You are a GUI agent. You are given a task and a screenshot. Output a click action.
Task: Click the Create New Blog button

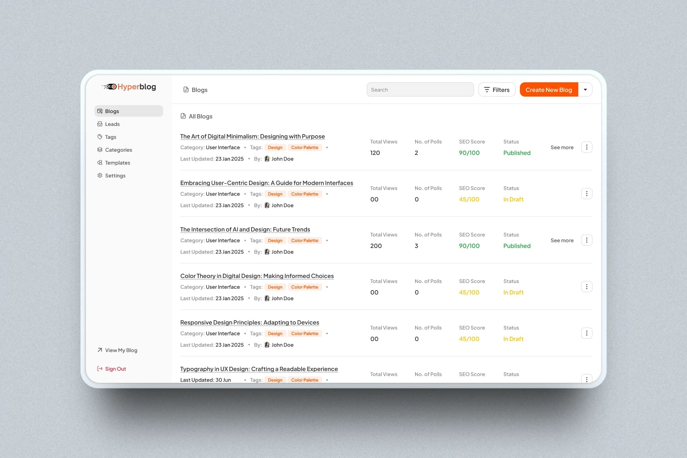coord(549,89)
